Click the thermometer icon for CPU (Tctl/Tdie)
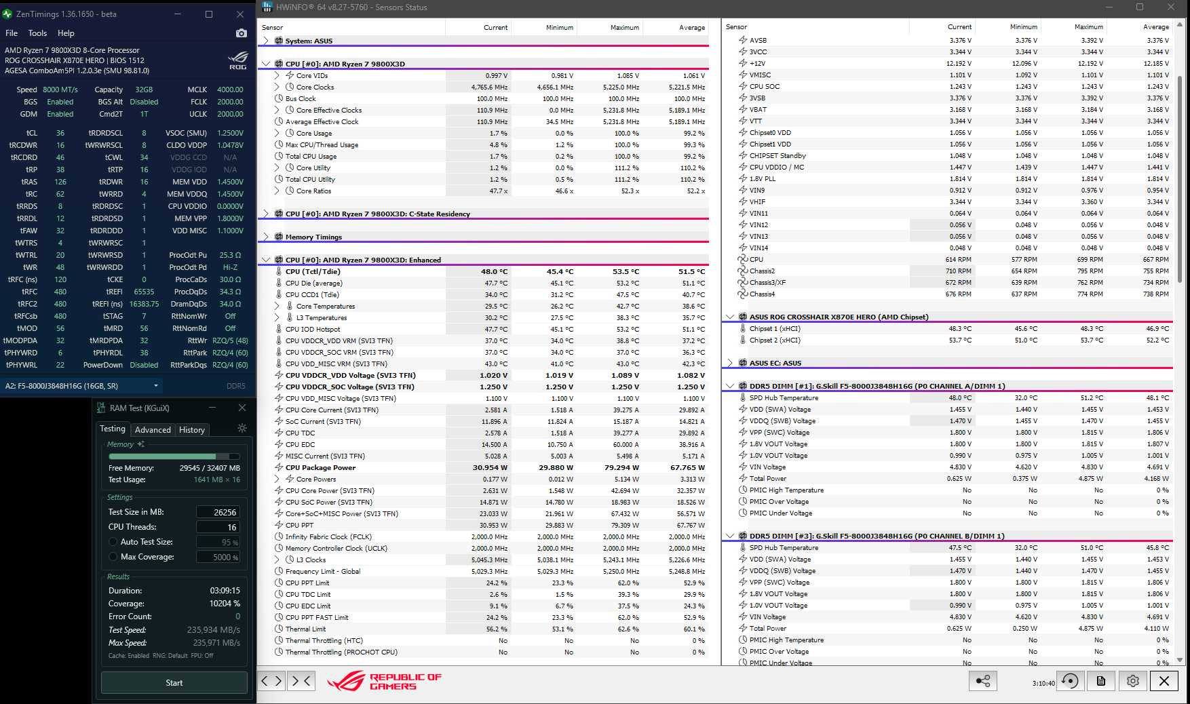1190x704 pixels. (279, 271)
